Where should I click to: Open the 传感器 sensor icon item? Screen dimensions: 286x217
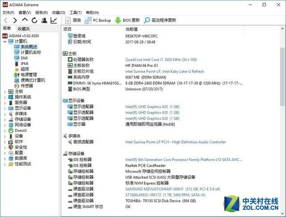[x=17, y=86]
